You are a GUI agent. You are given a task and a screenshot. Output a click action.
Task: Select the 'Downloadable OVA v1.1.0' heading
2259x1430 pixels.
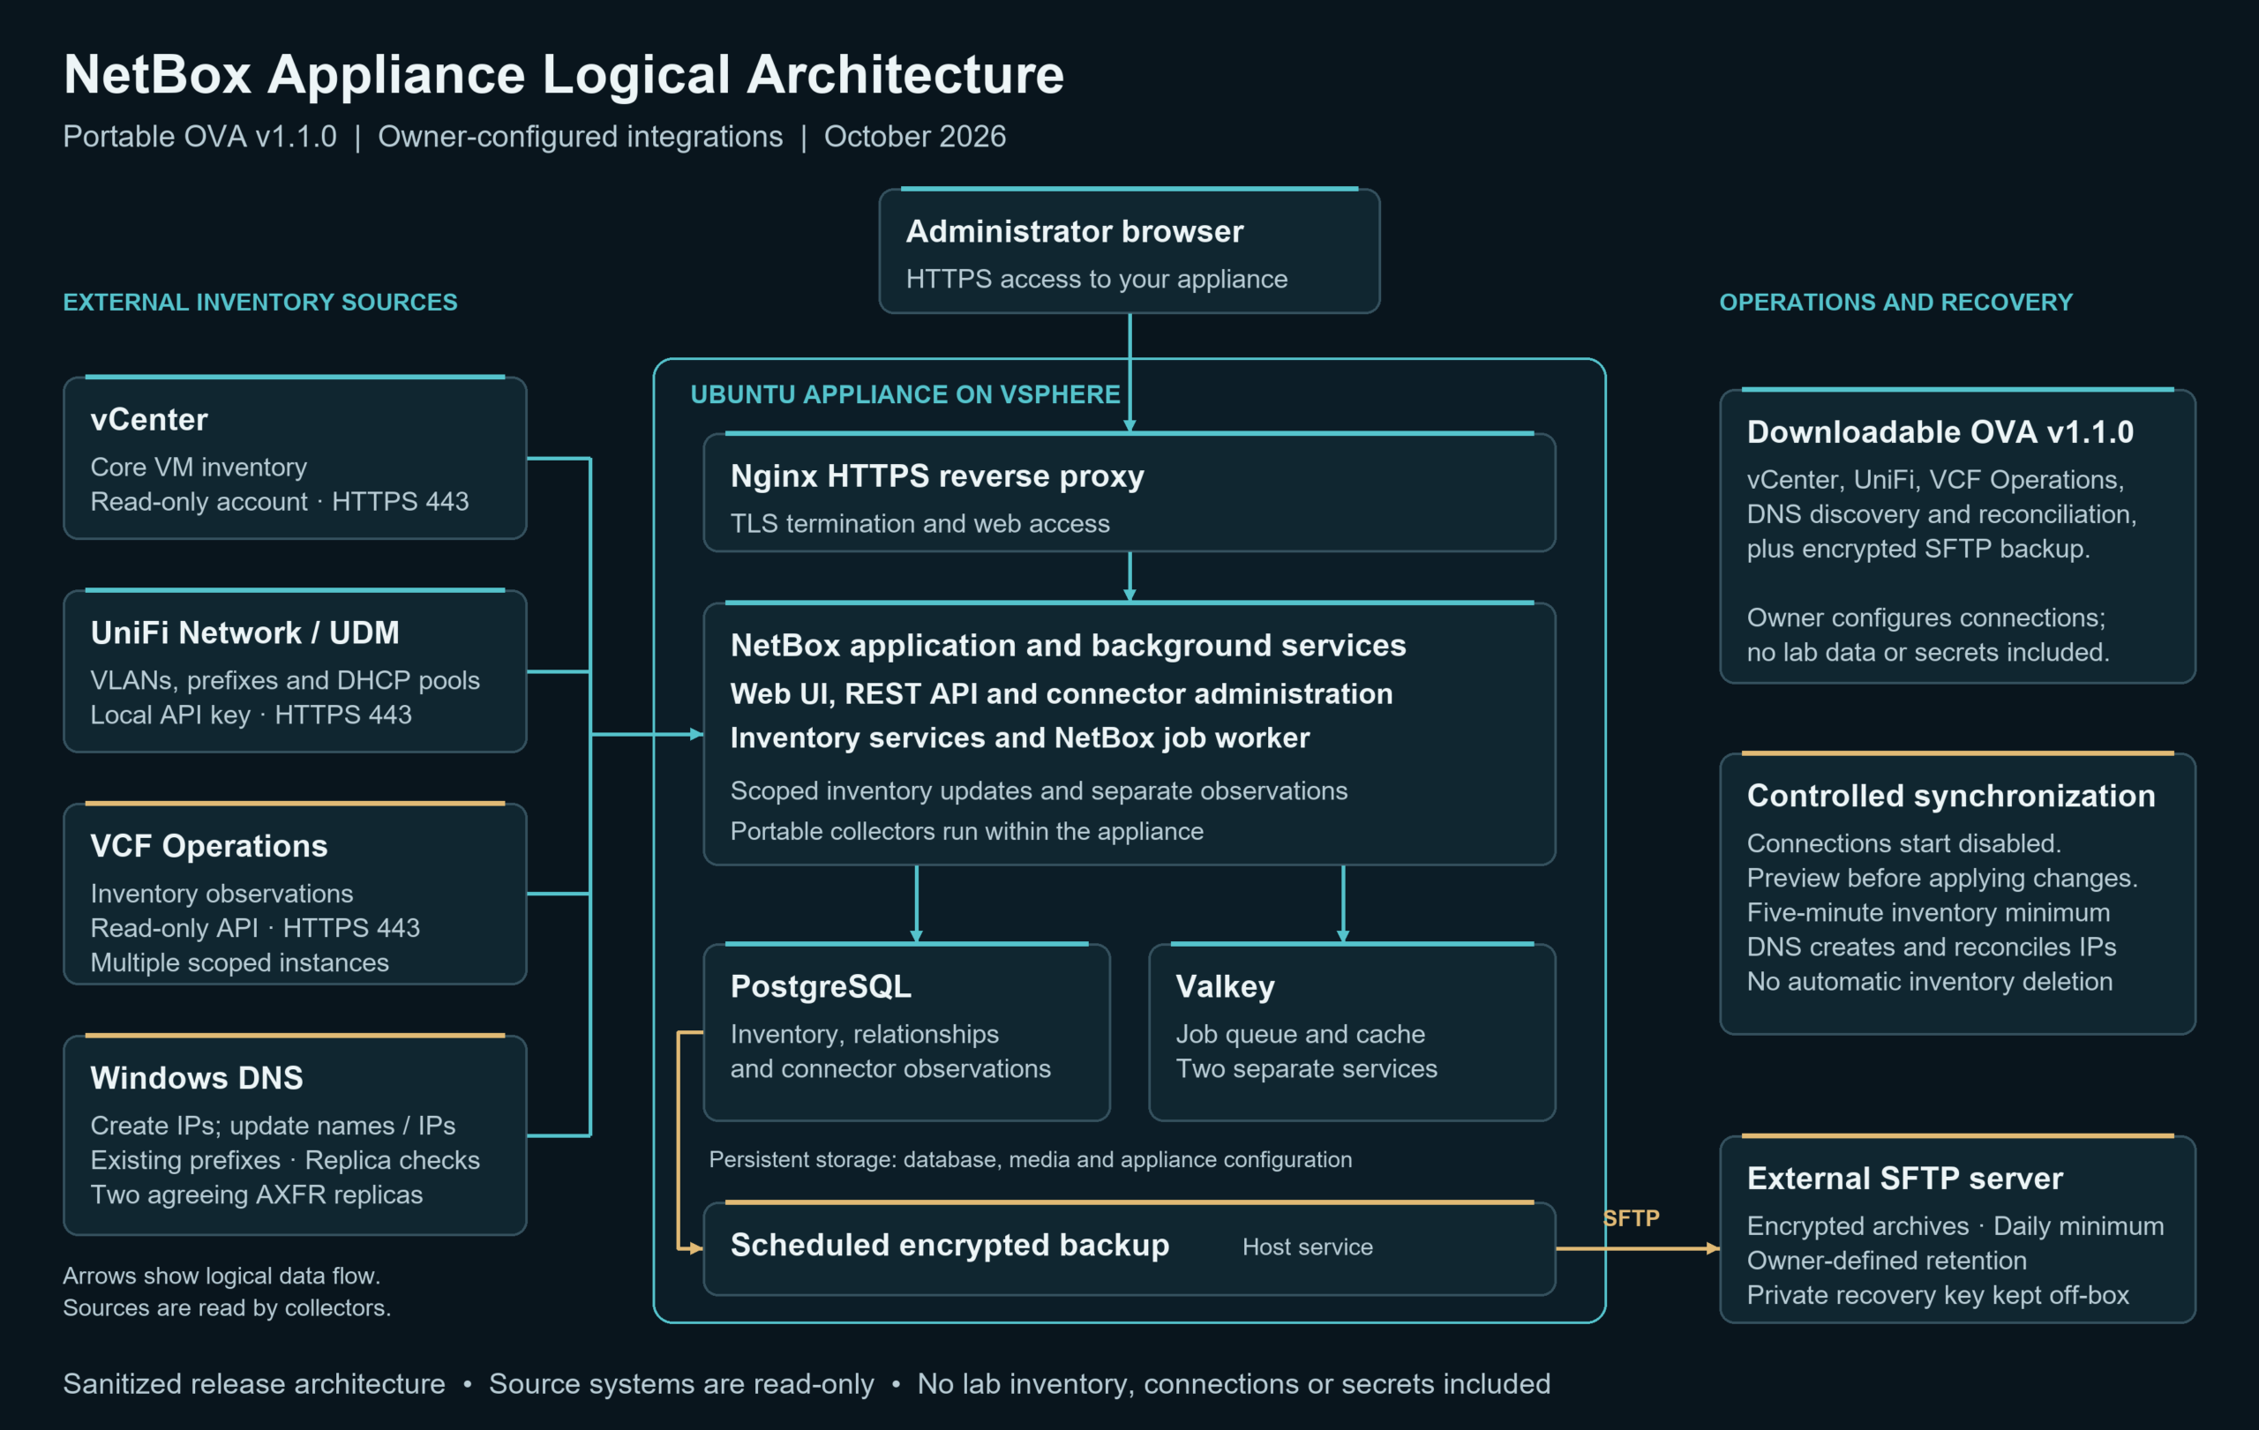[1940, 432]
